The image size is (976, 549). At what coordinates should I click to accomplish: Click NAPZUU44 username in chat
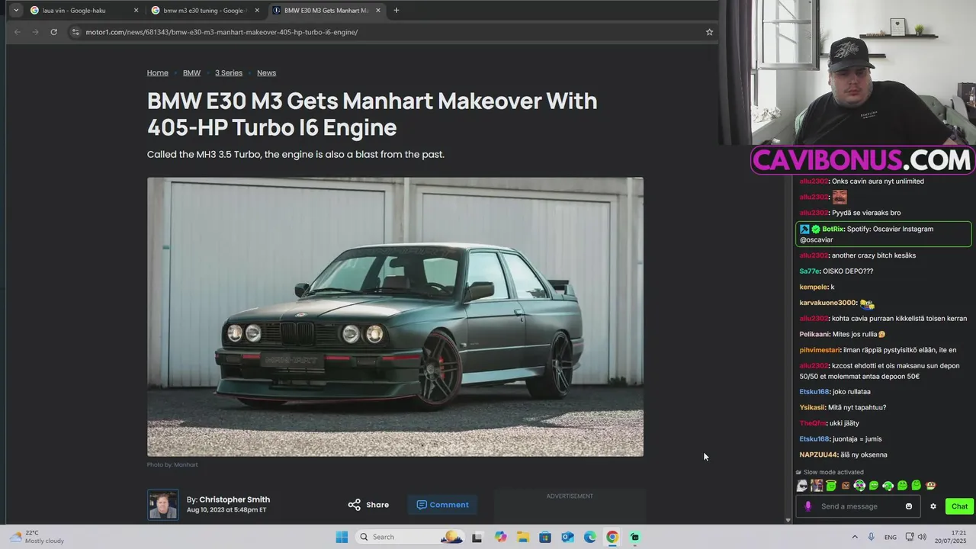click(x=819, y=454)
